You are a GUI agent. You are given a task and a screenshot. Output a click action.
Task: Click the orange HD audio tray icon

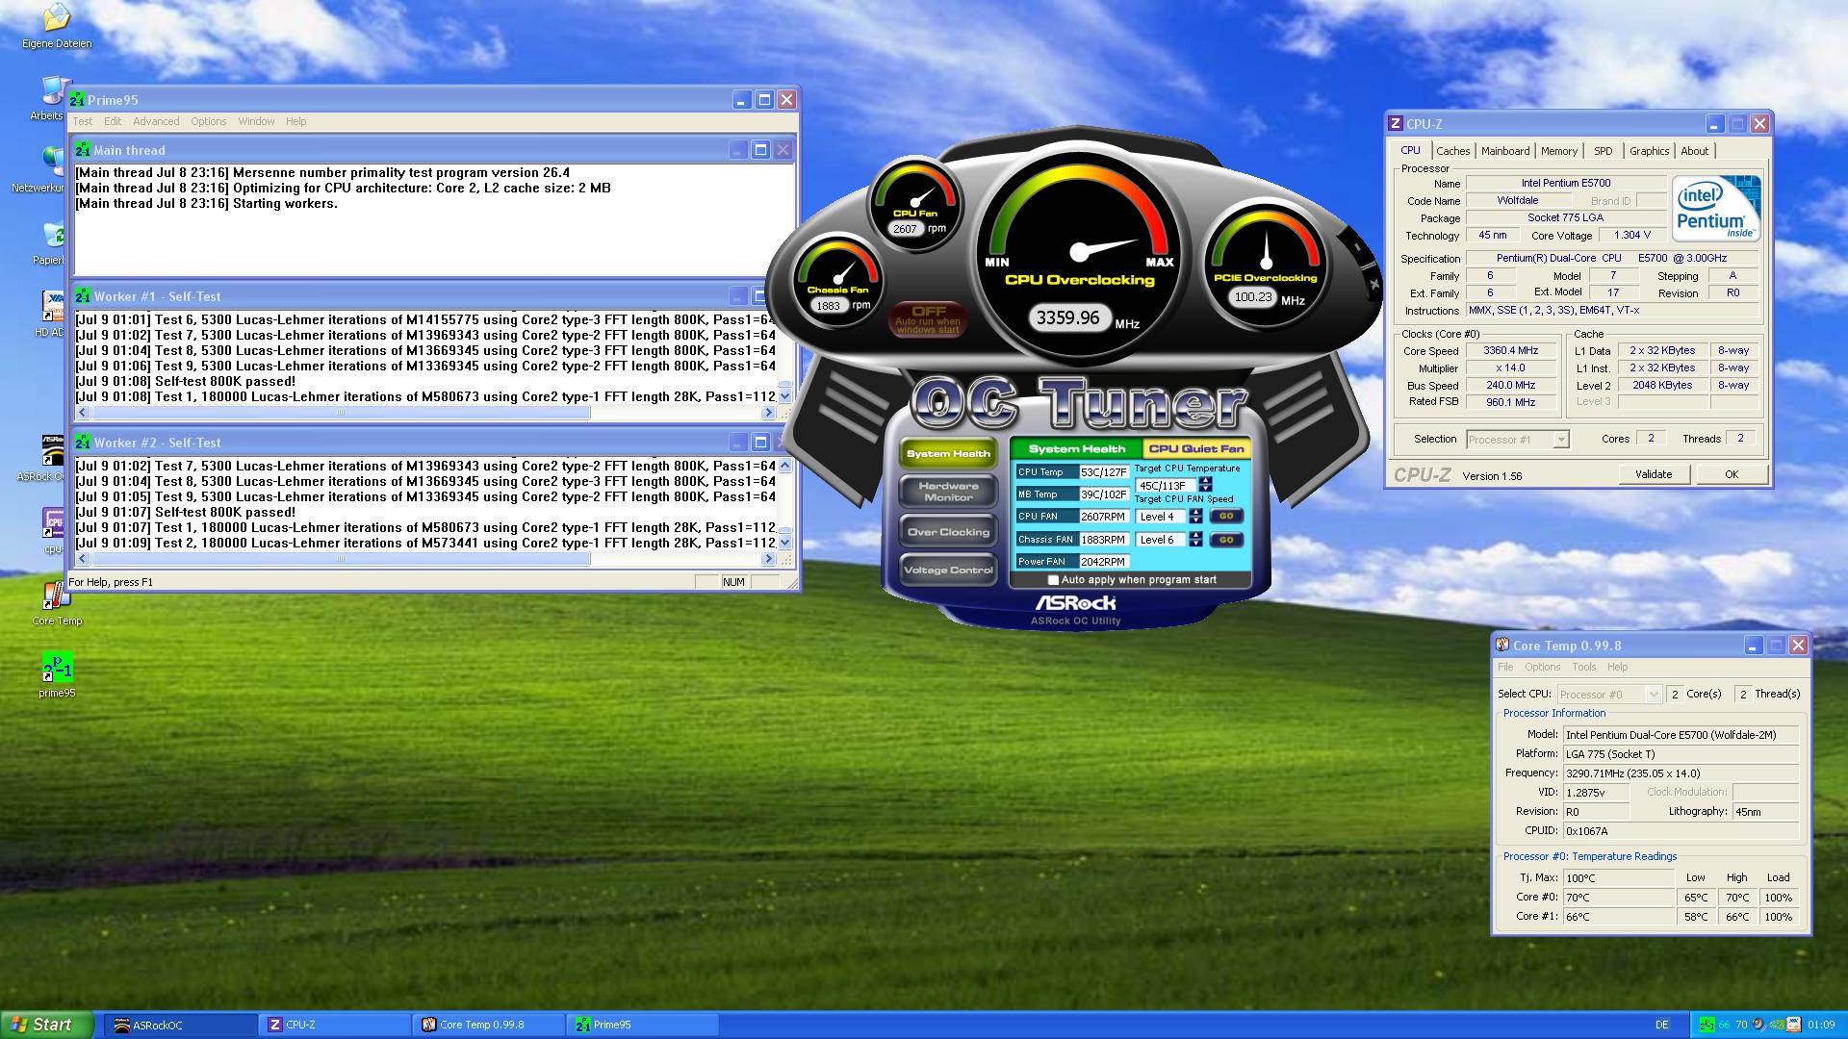point(1793,1025)
